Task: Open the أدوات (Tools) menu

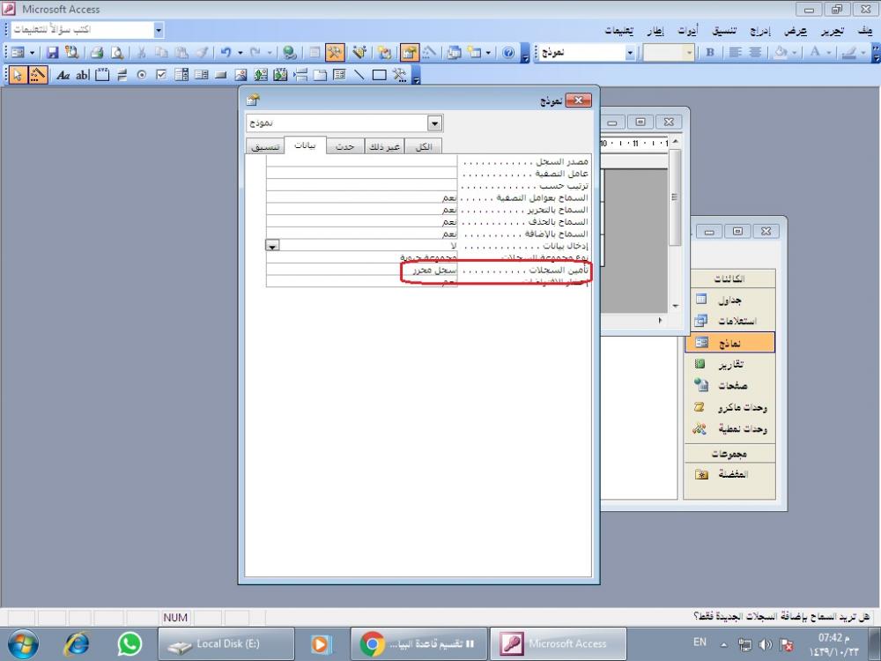Action: (688, 31)
